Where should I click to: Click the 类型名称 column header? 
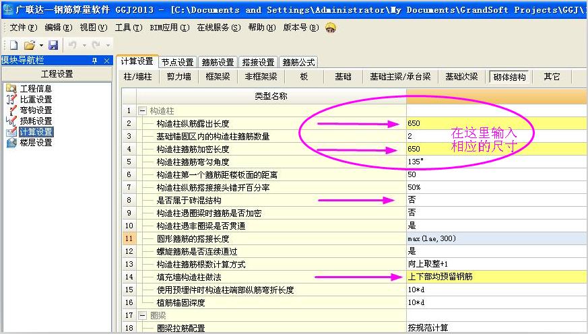coord(271,96)
